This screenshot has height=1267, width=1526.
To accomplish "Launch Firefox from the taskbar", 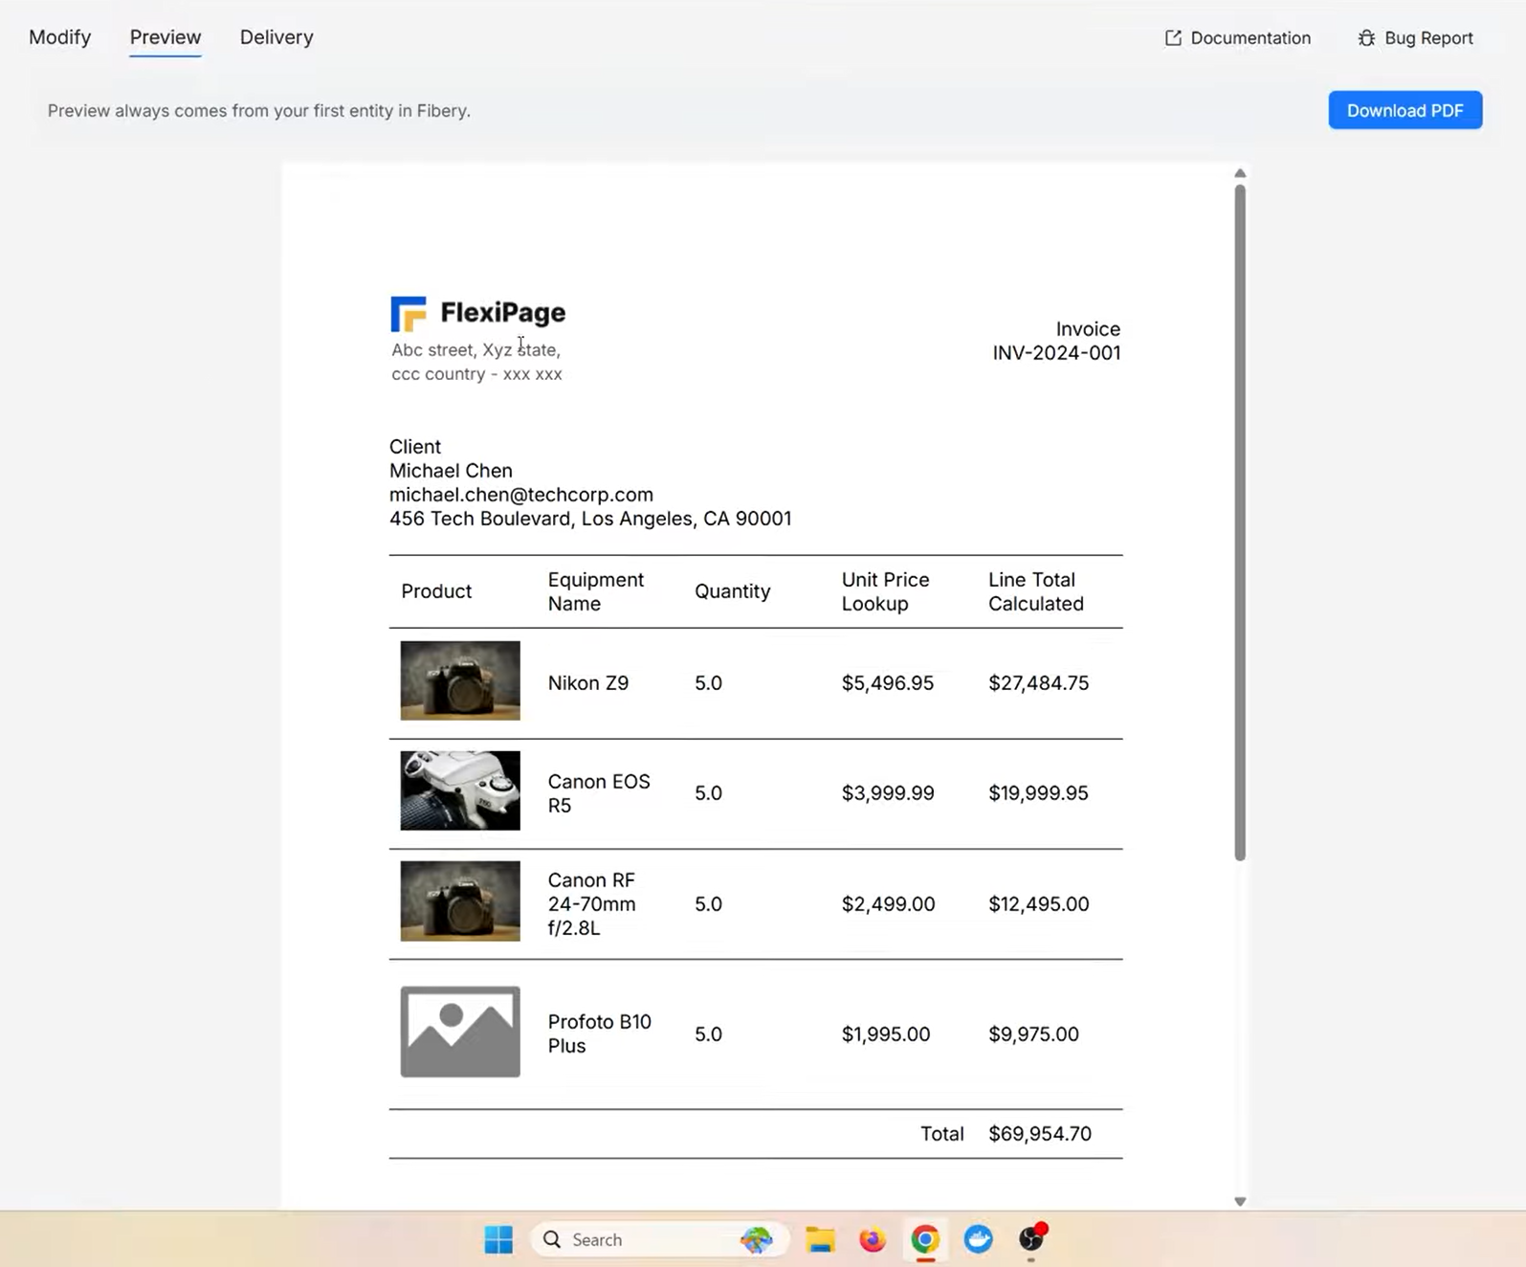I will point(872,1239).
